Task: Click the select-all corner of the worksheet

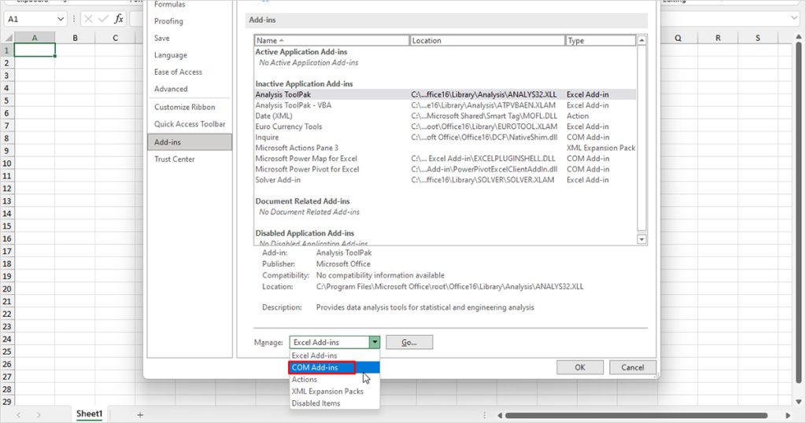Action: [7, 38]
